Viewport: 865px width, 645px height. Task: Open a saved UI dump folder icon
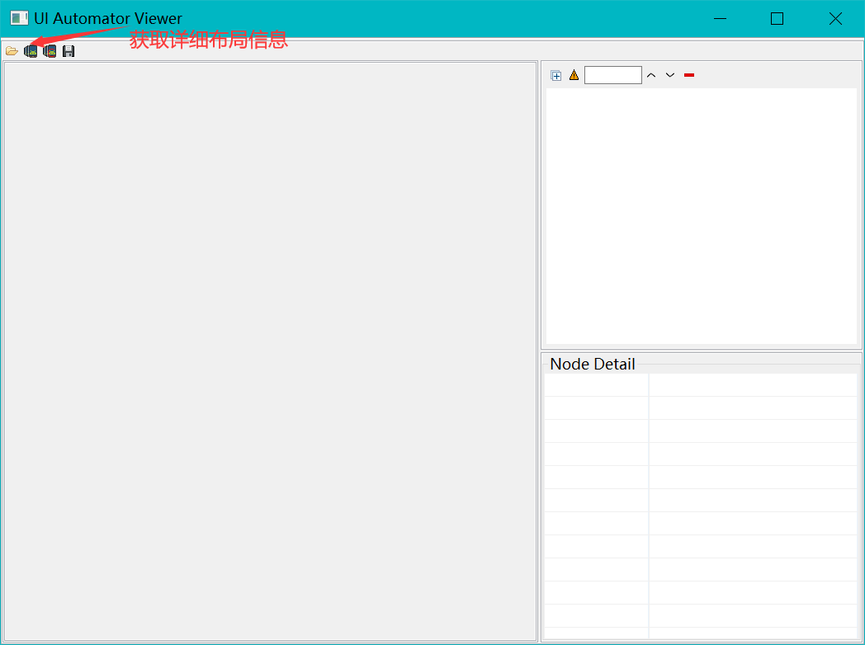pyautogui.click(x=12, y=51)
